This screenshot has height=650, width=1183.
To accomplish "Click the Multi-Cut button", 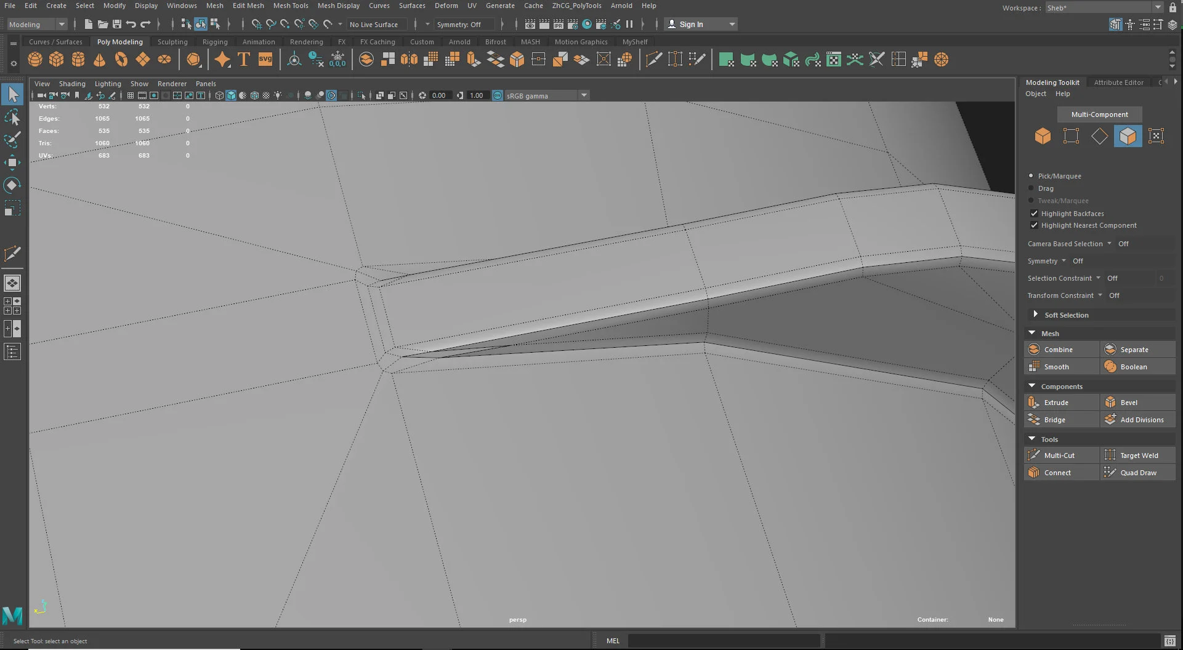I will point(1062,455).
